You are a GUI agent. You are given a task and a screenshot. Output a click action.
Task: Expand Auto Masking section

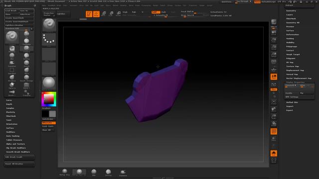pos(12,136)
